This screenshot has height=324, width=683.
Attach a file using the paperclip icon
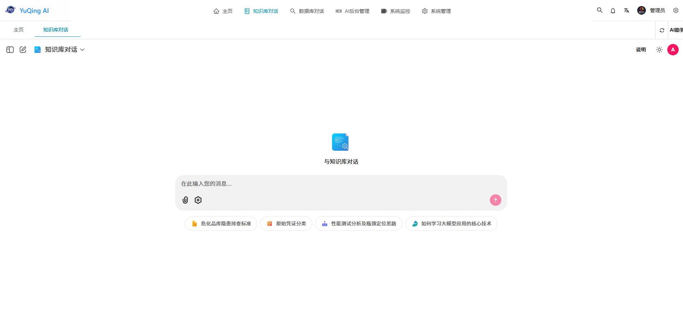click(x=185, y=200)
